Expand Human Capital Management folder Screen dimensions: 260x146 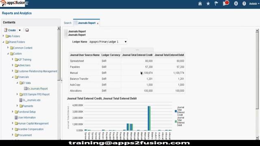point(13,123)
